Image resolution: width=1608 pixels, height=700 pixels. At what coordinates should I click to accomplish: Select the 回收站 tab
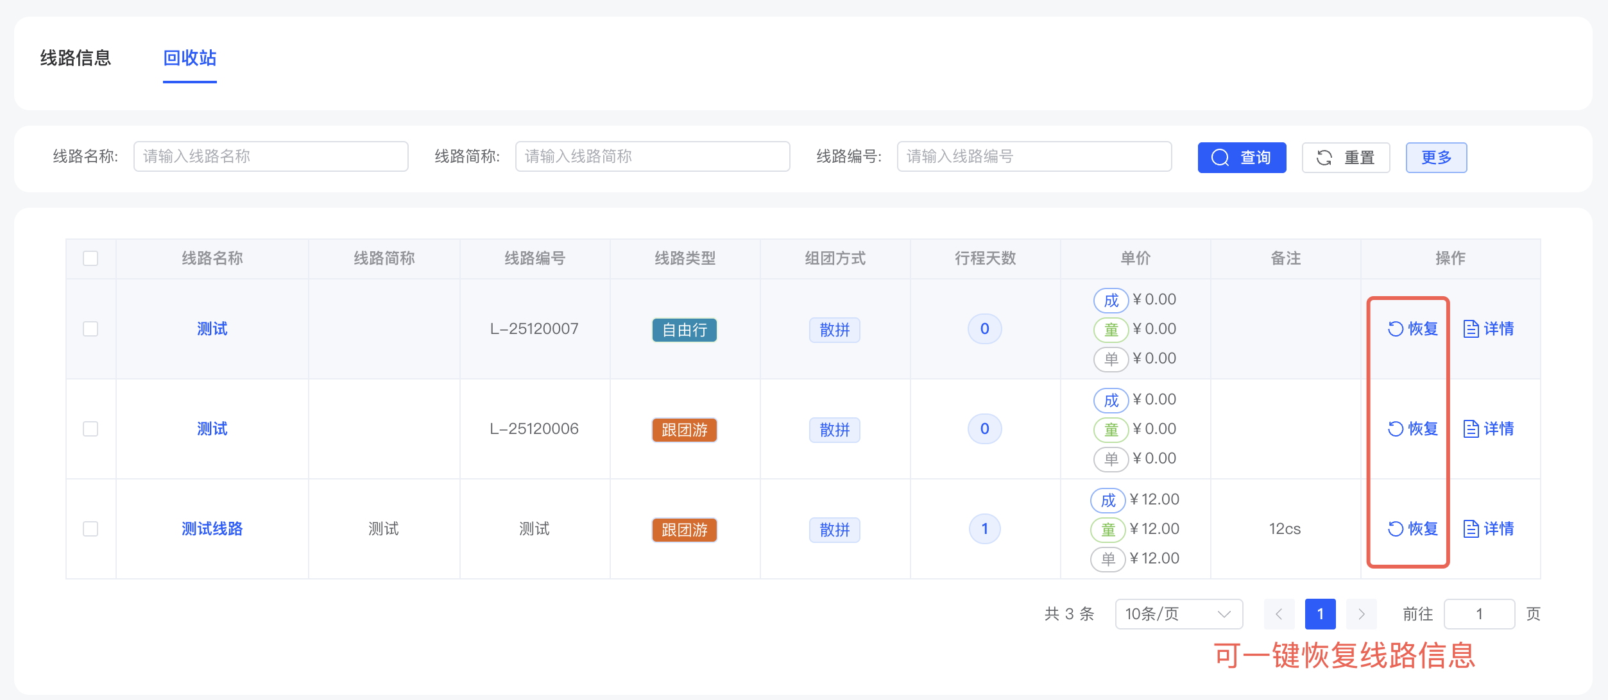click(189, 58)
